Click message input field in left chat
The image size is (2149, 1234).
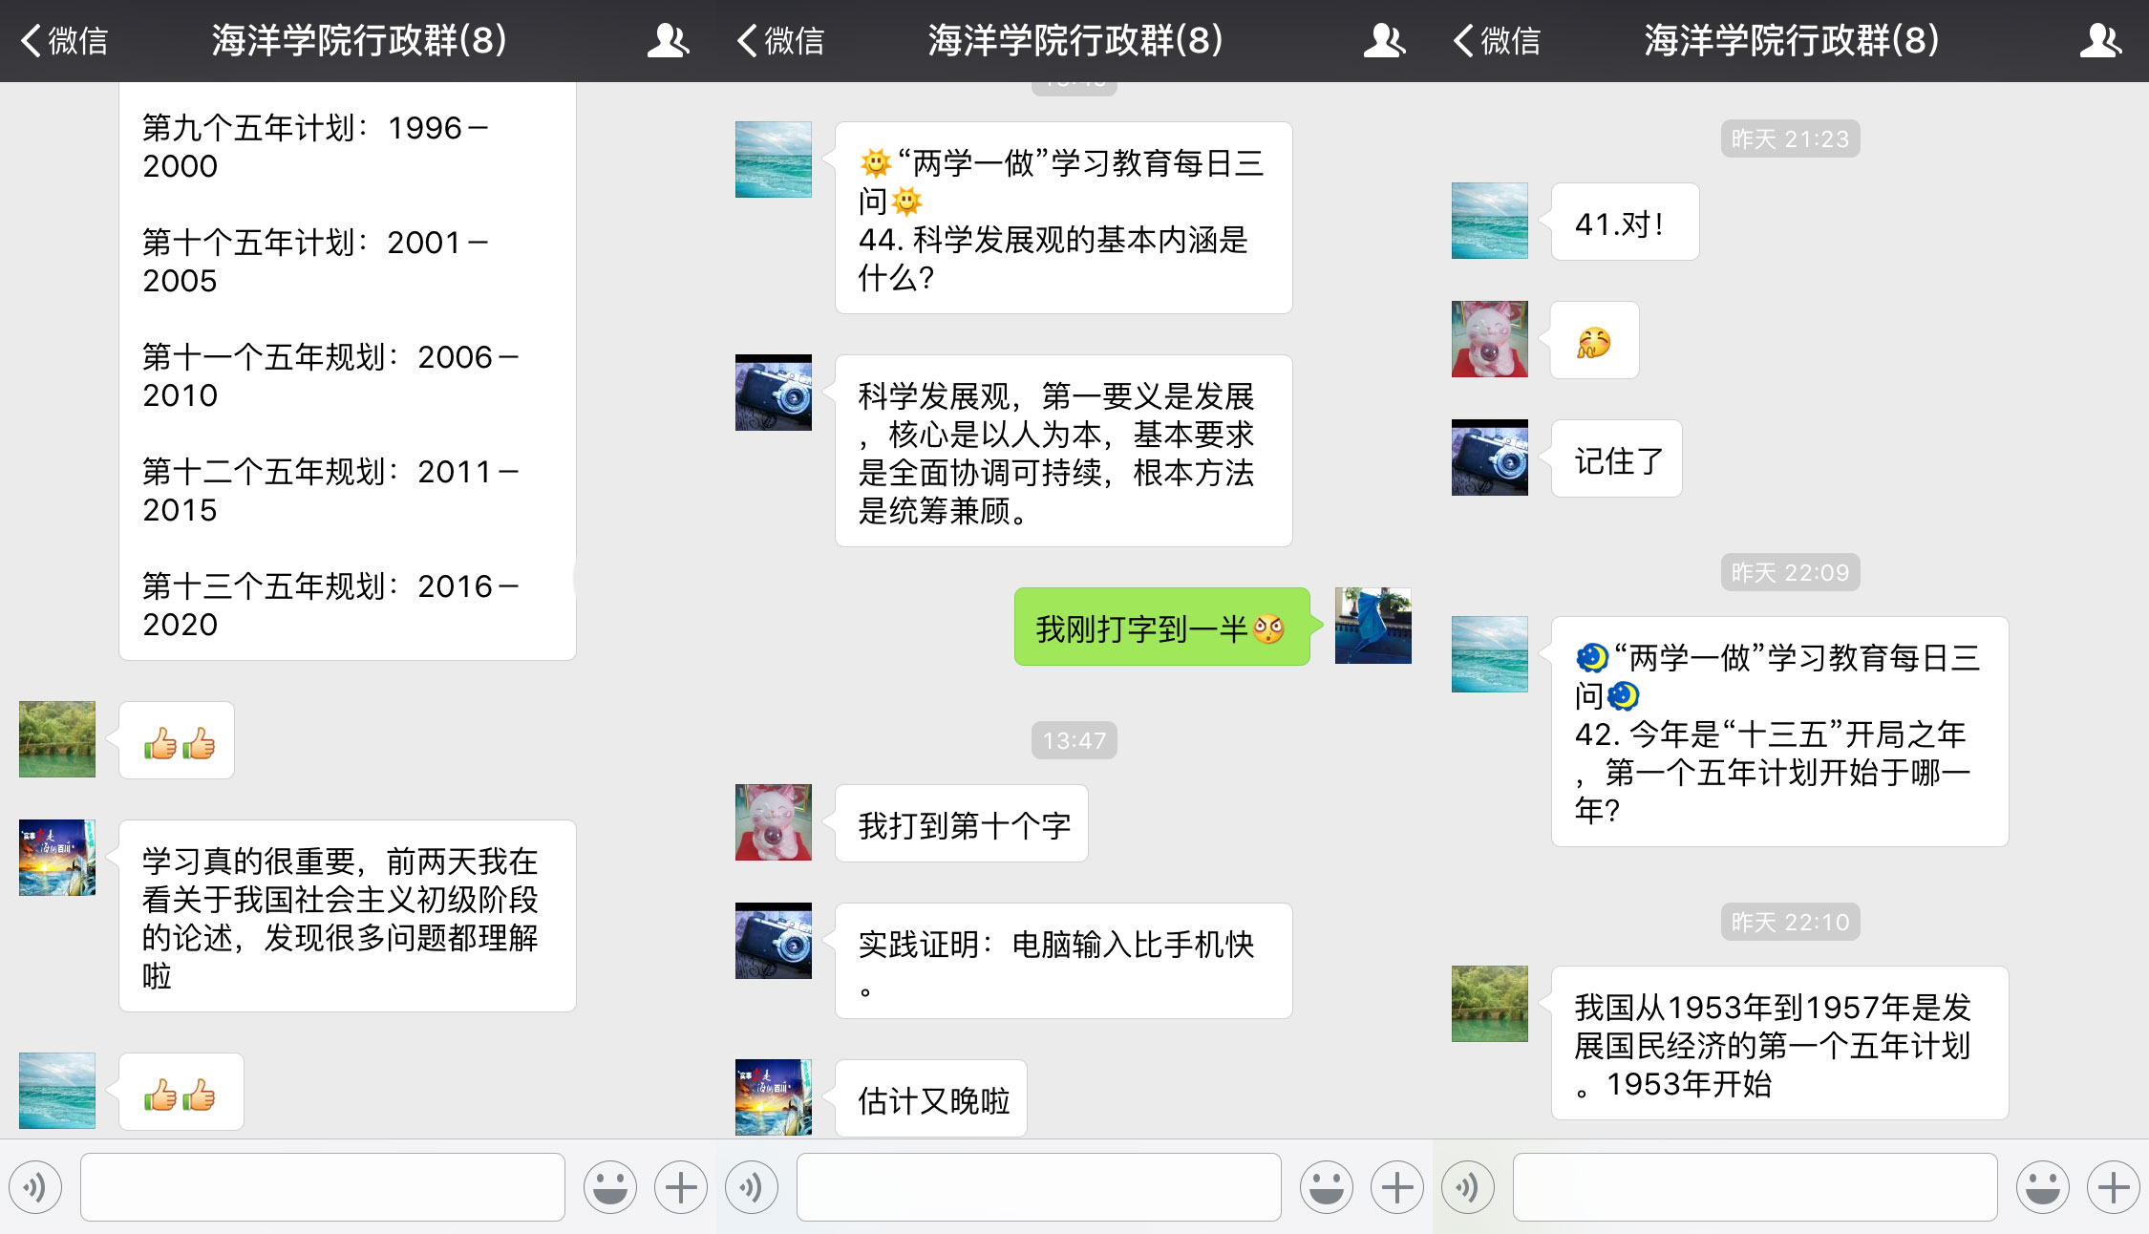click(x=323, y=1187)
